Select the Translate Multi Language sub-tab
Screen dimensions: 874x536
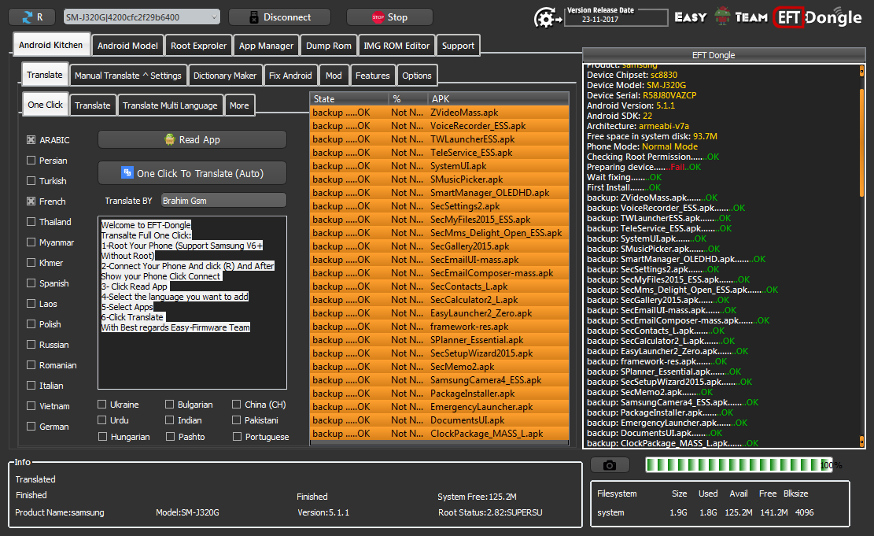(170, 105)
